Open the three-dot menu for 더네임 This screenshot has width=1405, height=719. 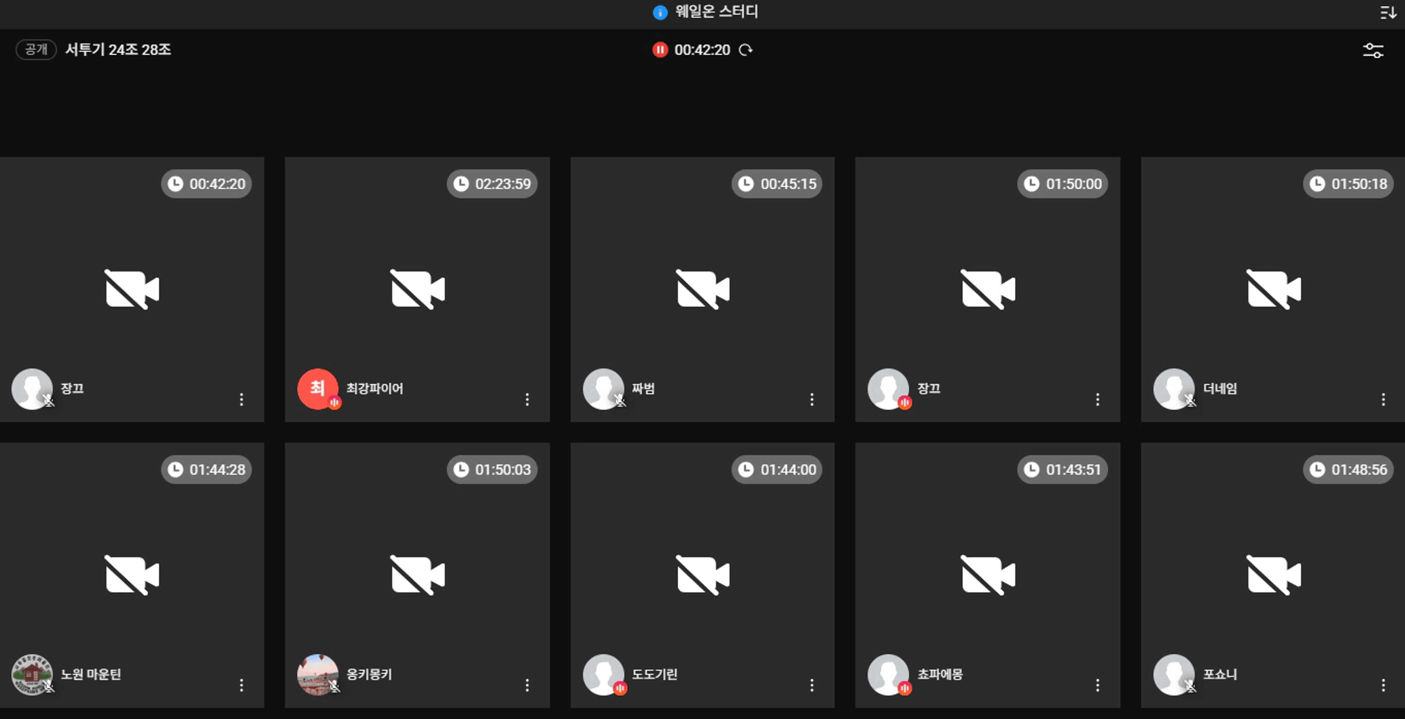point(1383,399)
